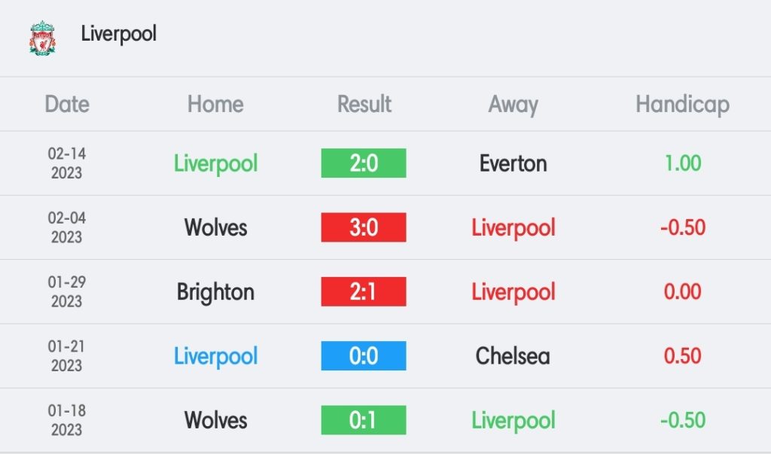
Task: Click the Liverpool club crest icon
Action: [x=42, y=38]
